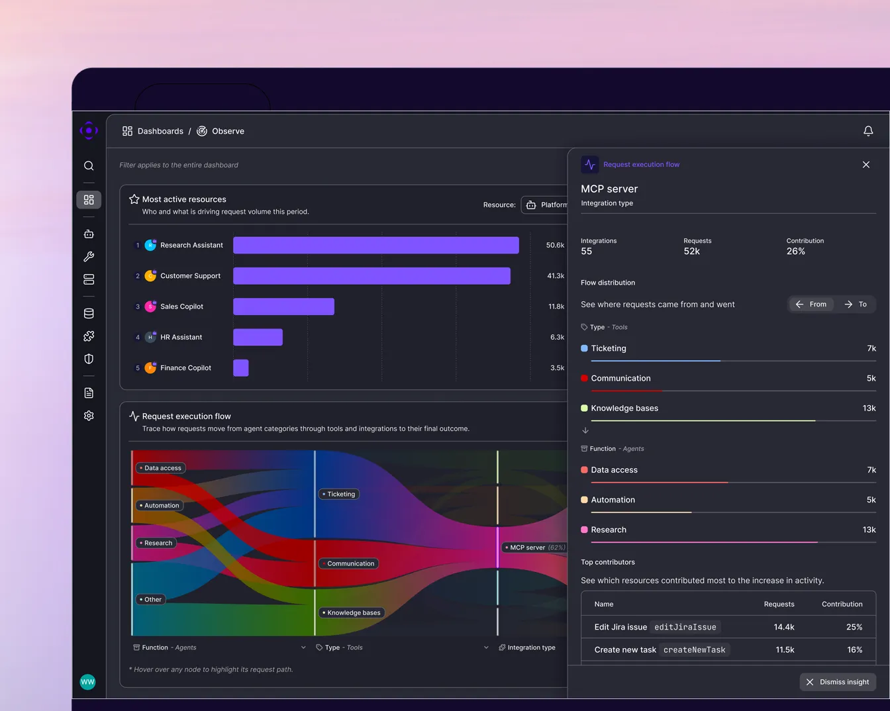Click Data access row in side panel
The height and width of the screenshot is (711, 890).
(728, 473)
